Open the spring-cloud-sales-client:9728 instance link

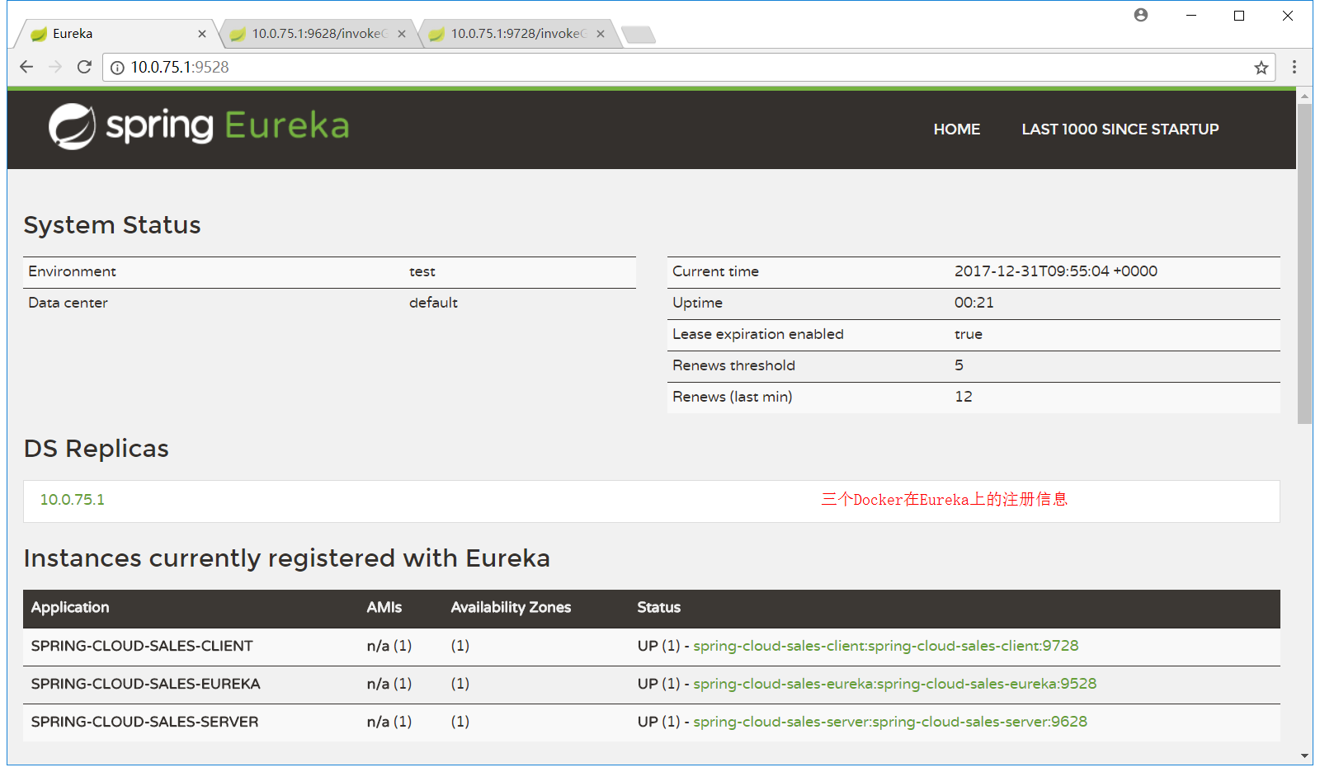tap(886, 646)
